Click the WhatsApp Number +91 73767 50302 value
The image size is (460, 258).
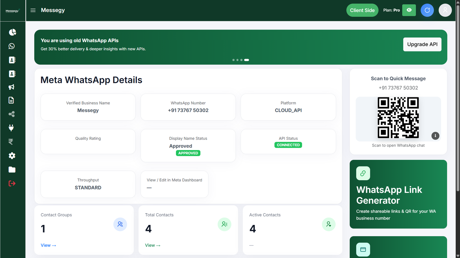coord(188,110)
